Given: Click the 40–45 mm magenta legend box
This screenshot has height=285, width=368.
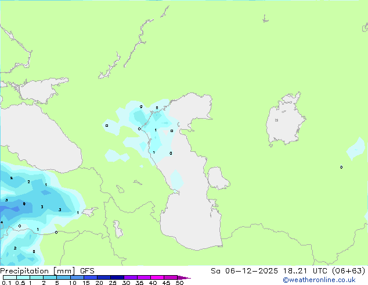Looking at the screenshot, I should [157, 277].
